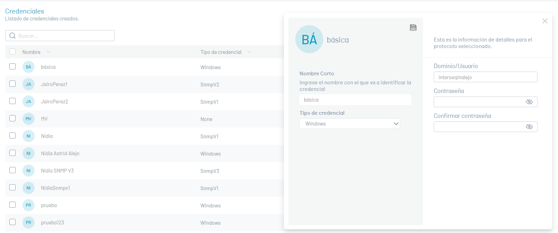The width and height of the screenshot is (558, 233).
Task: Expand Tipo de credencial column header chevron
Action: (249, 52)
